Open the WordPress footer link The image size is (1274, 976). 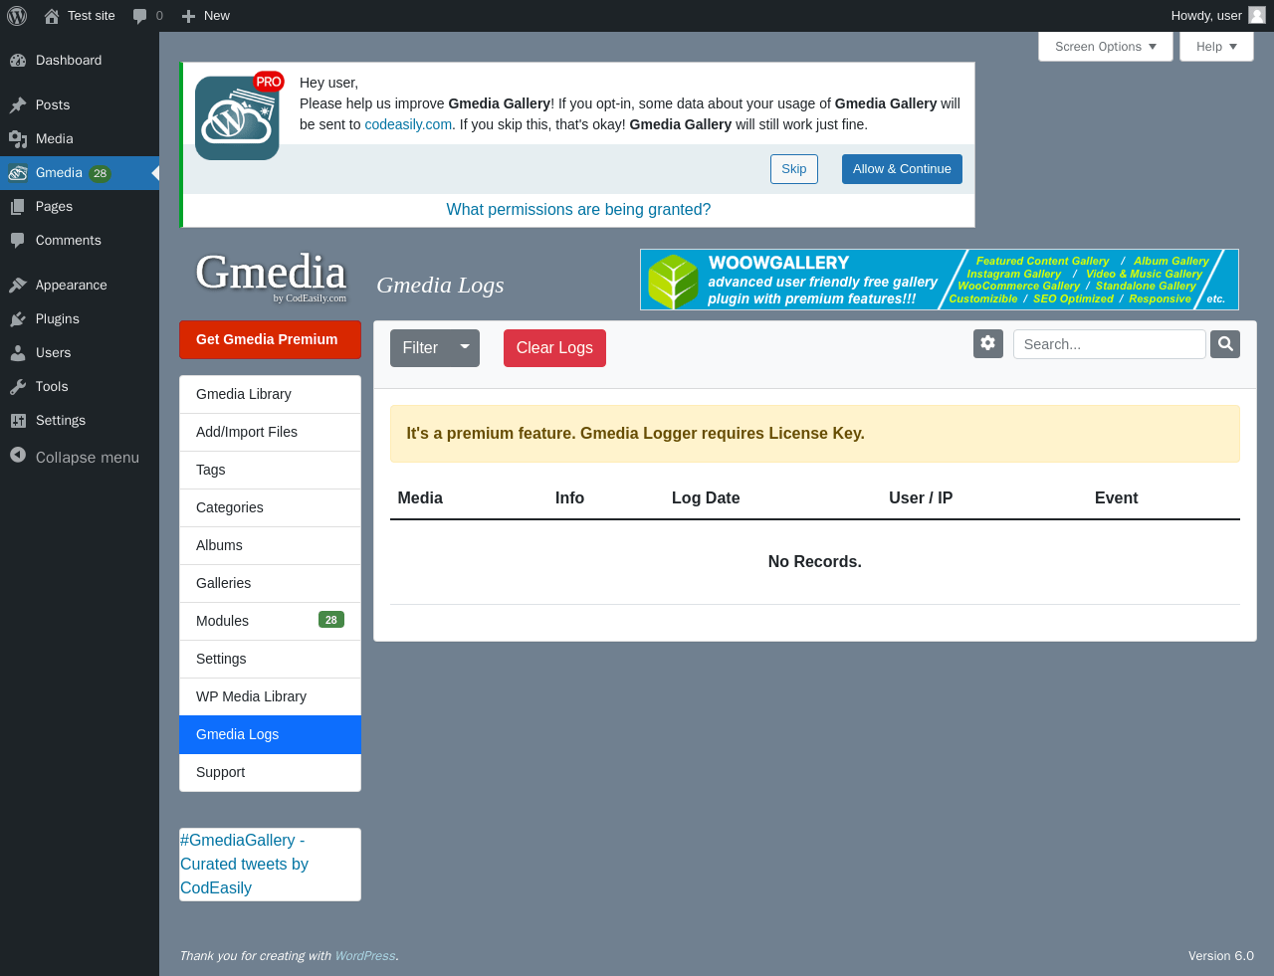click(364, 956)
